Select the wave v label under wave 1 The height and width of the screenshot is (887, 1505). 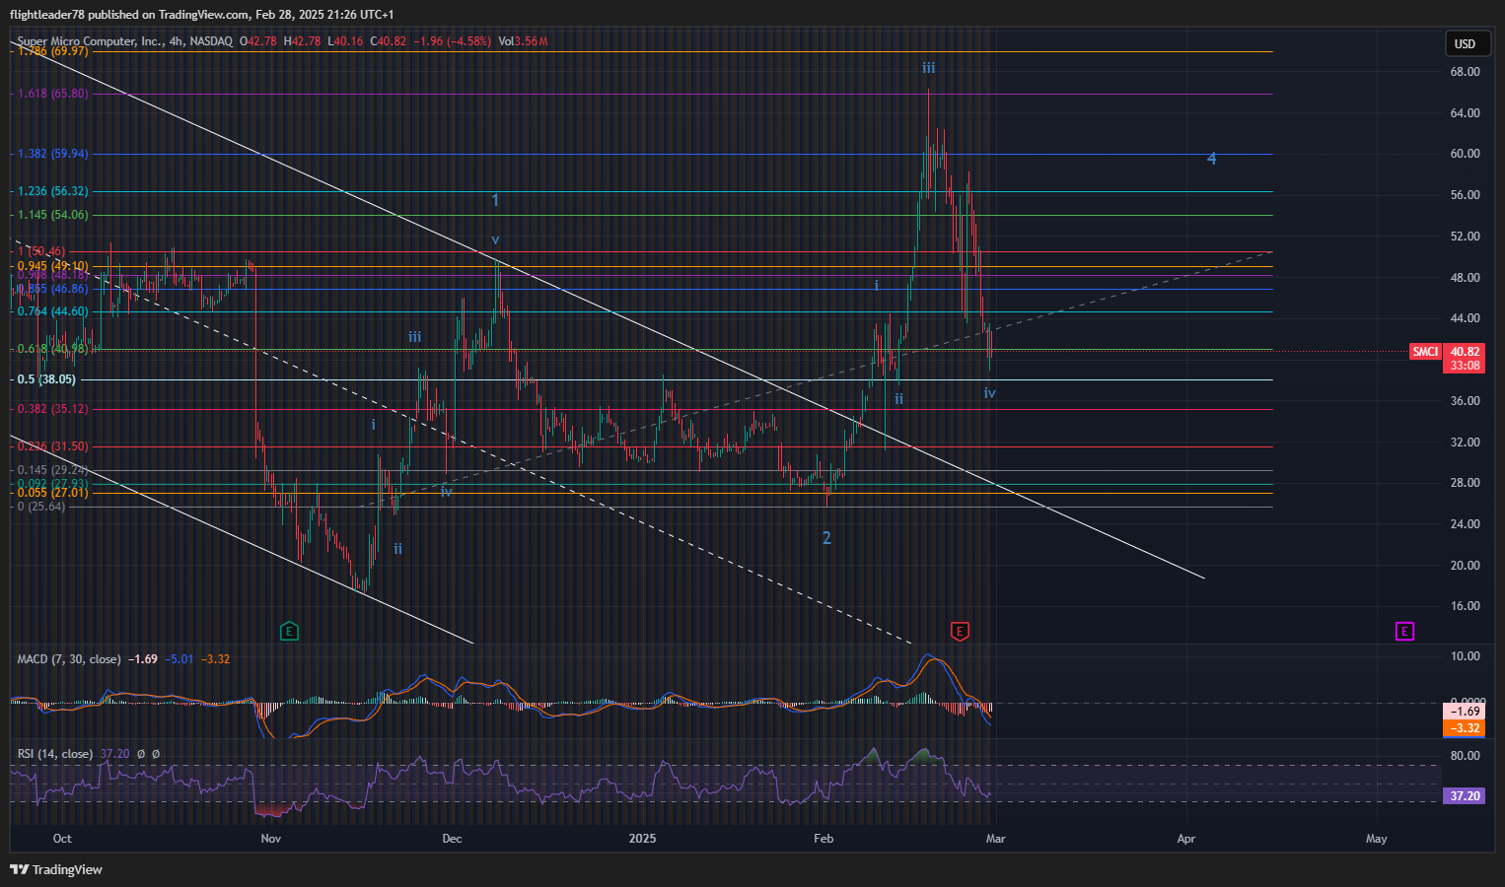pyautogui.click(x=495, y=239)
